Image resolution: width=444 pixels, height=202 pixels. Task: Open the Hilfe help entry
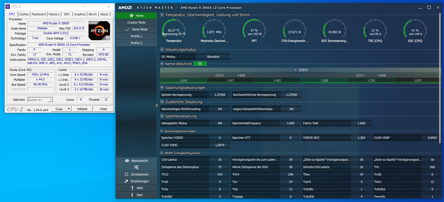click(136, 188)
